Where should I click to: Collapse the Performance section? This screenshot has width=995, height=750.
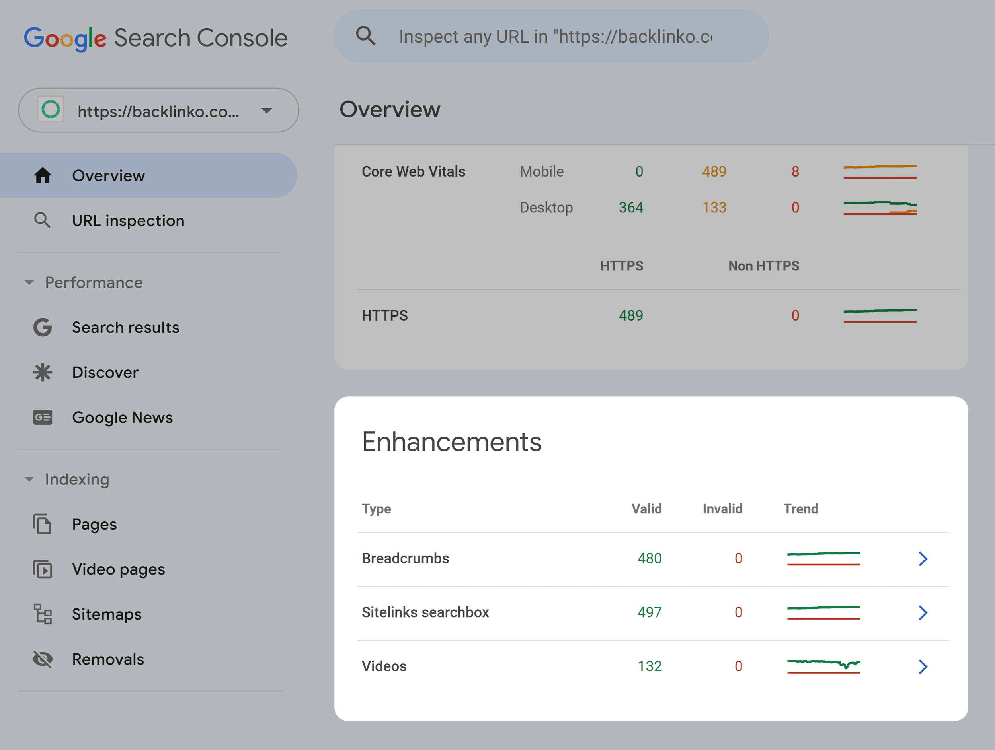tap(29, 282)
